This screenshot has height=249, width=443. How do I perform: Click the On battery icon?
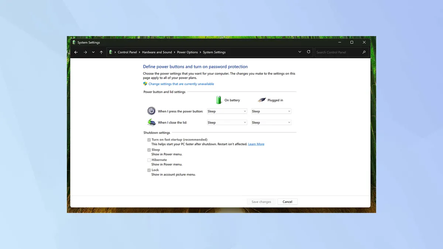219,100
